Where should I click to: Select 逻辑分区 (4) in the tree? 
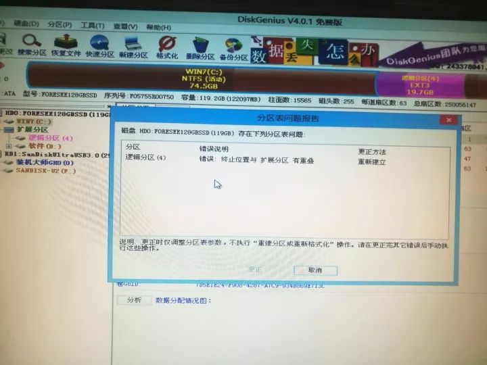pos(50,138)
